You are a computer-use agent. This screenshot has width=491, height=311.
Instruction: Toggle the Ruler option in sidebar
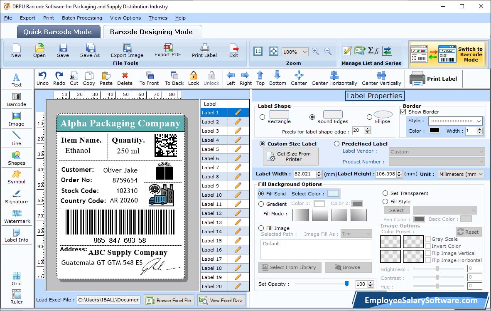16,297
